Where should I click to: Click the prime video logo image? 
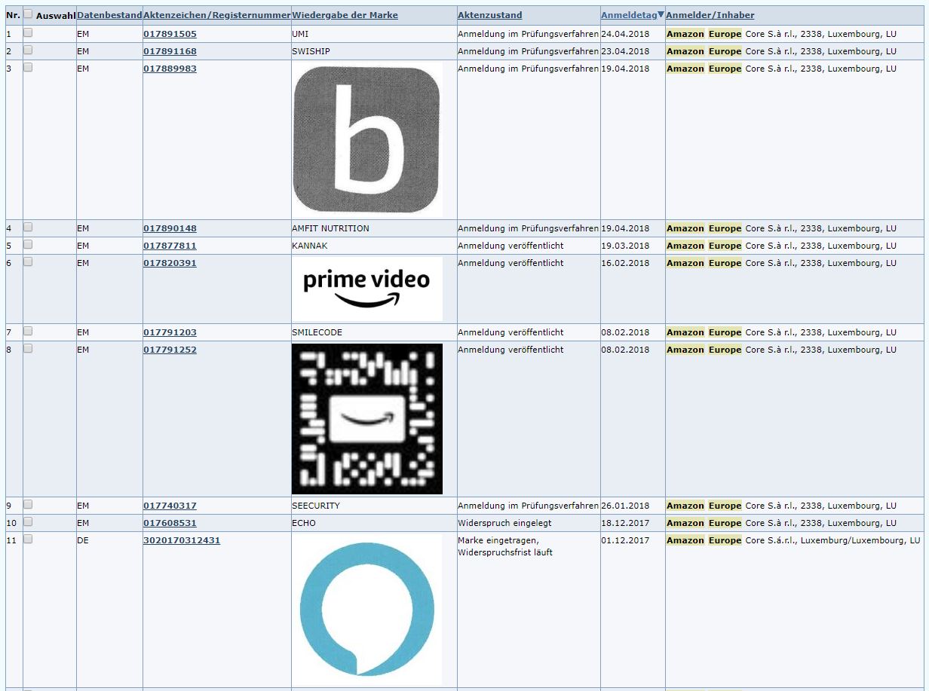click(367, 289)
